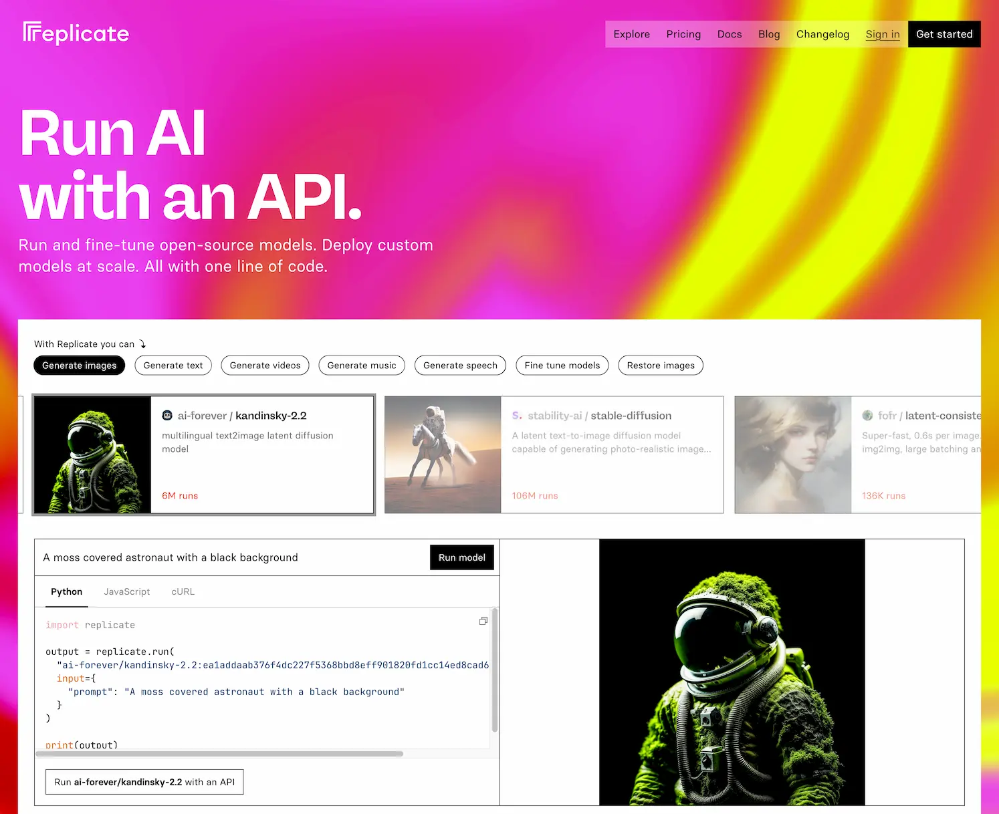The image size is (999, 814).
Task: Open the Changelog page
Action: (822, 34)
